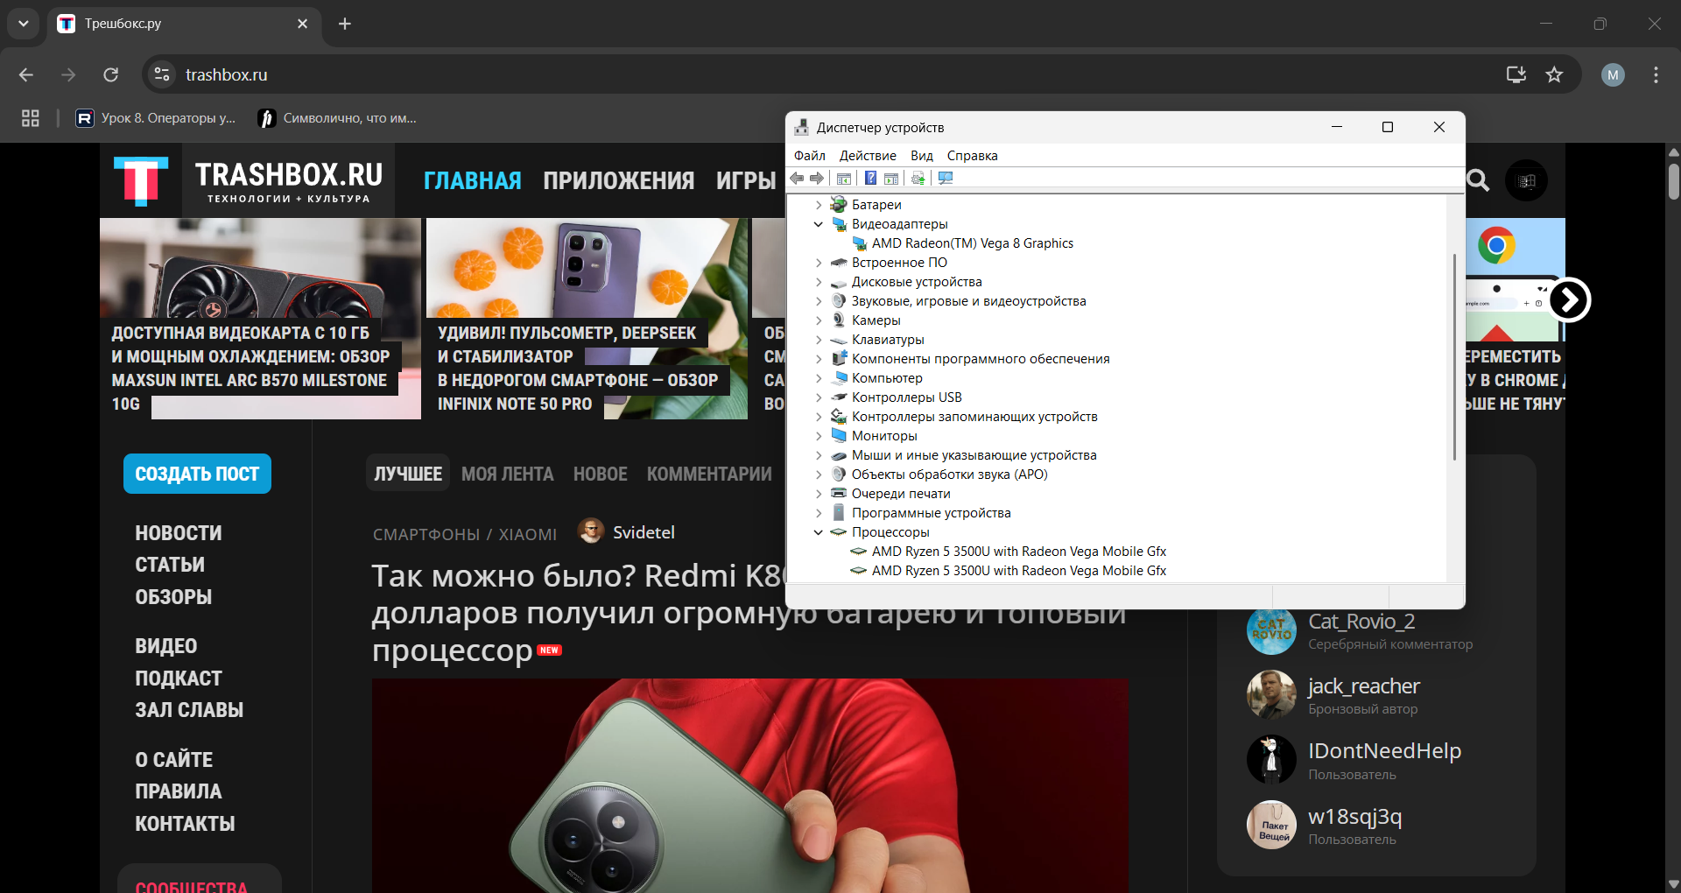Open the Chrome profile avatar M
Viewport: 1681px width, 893px height.
click(x=1613, y=74)
